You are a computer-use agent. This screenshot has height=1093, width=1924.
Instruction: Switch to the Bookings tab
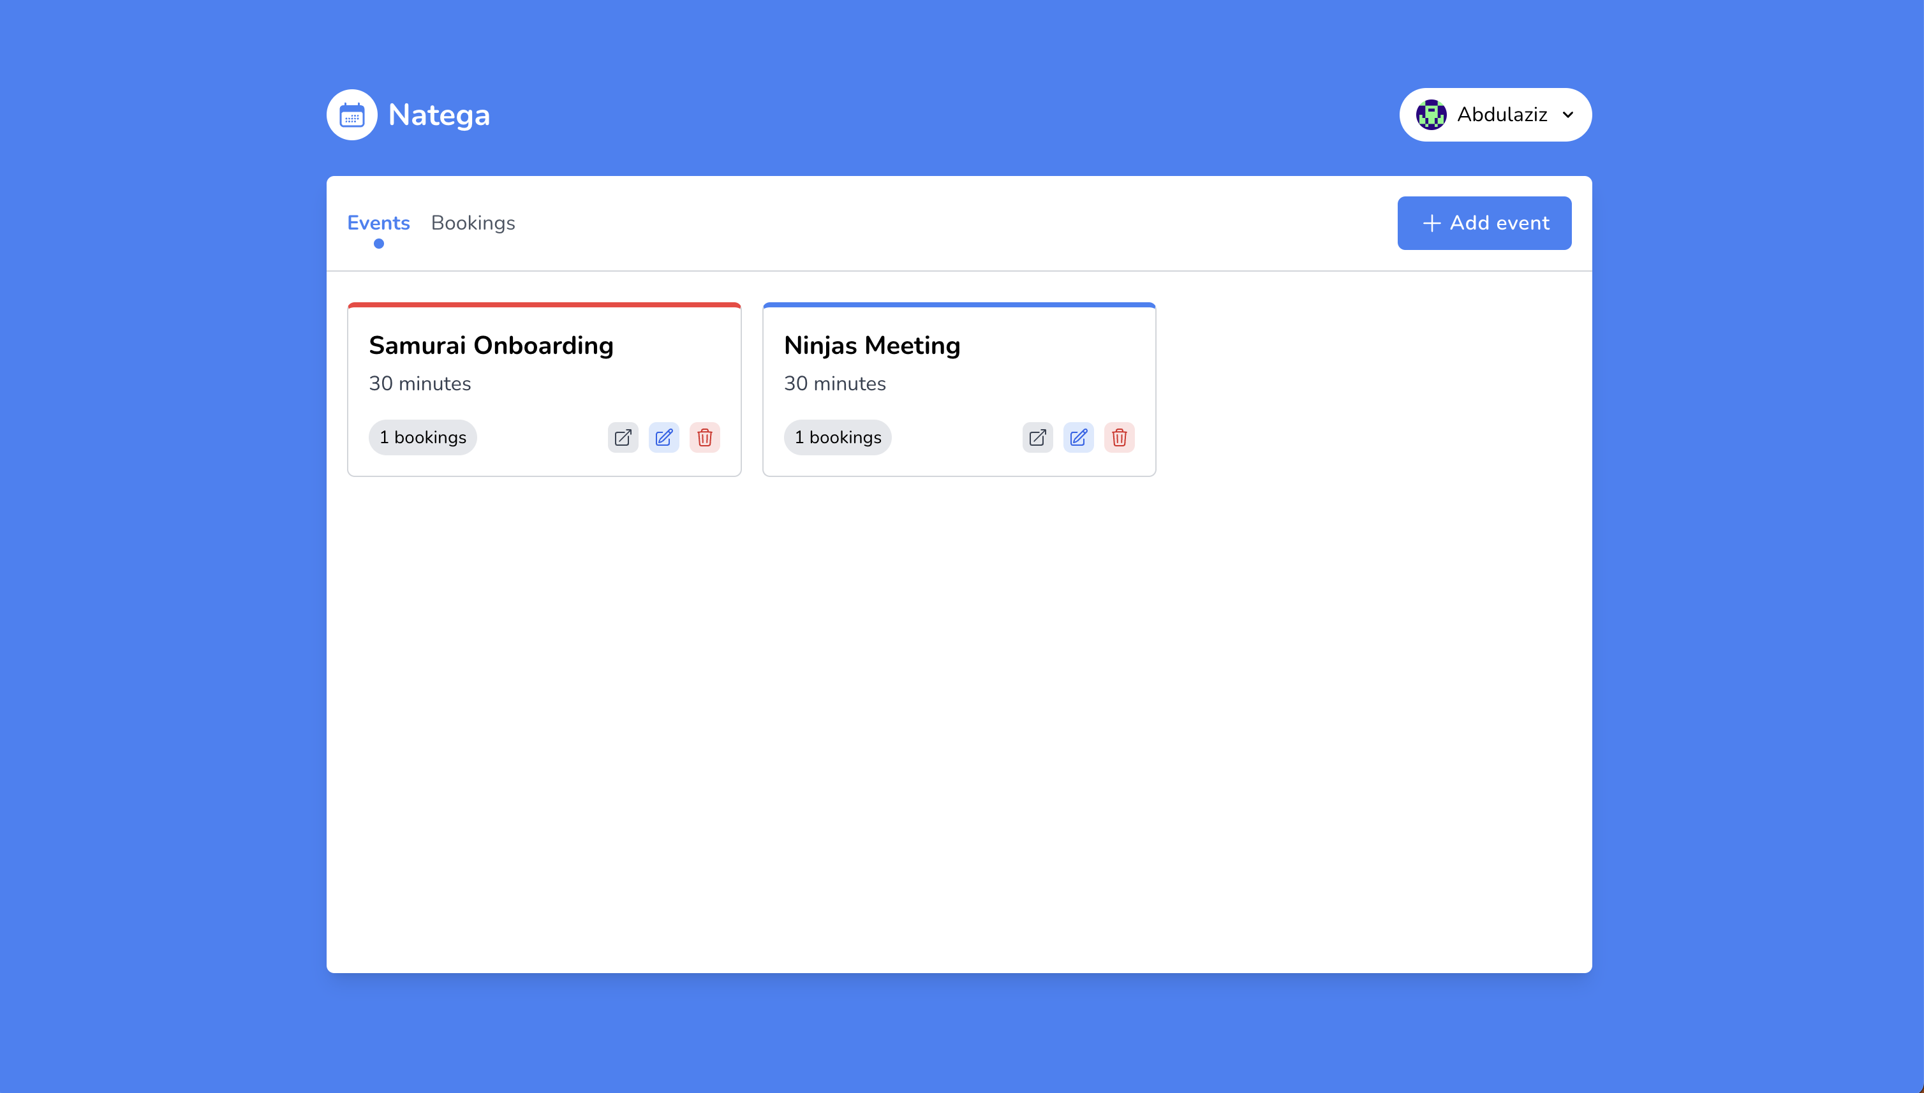pos(473,222)
